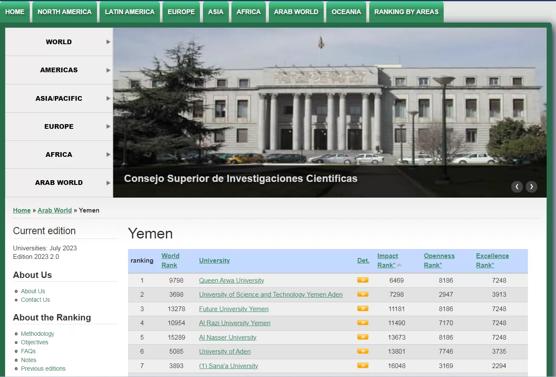Open the LATIN AMERICA tab
The width and height of the screenshot is (556, 377).
[130, 12]
